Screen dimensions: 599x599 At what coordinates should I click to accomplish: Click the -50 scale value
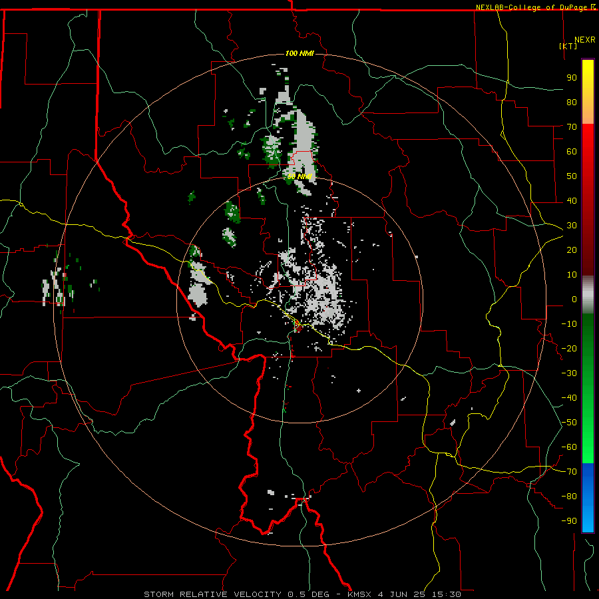point(569,423)
